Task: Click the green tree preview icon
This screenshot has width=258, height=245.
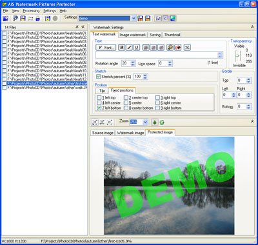Action: click(155, 122)
